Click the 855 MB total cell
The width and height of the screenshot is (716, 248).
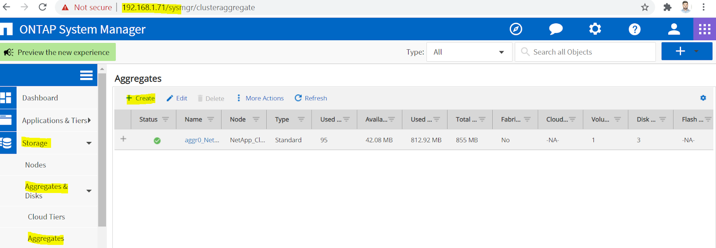coord(467,140)
